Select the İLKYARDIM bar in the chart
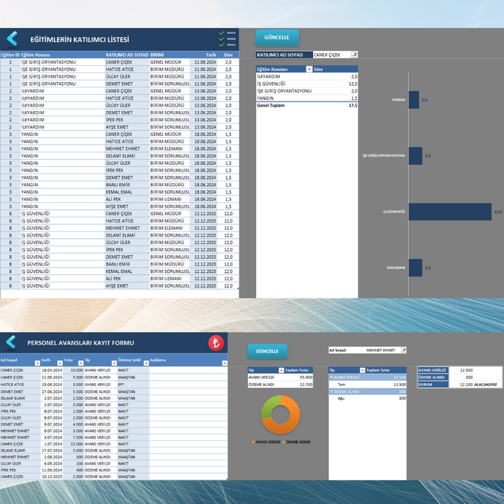 [x=415, y=267]
